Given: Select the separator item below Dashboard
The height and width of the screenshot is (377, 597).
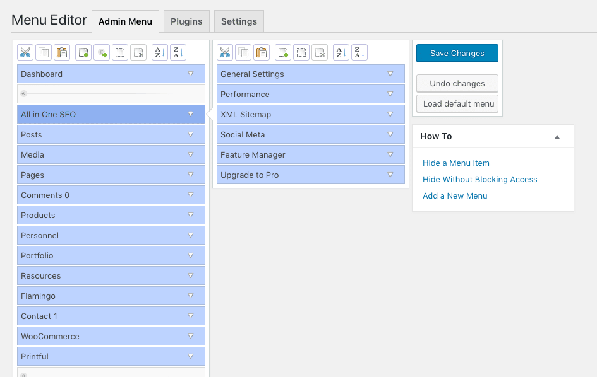Looking at the screenshot, I should [x=111, y=93].
